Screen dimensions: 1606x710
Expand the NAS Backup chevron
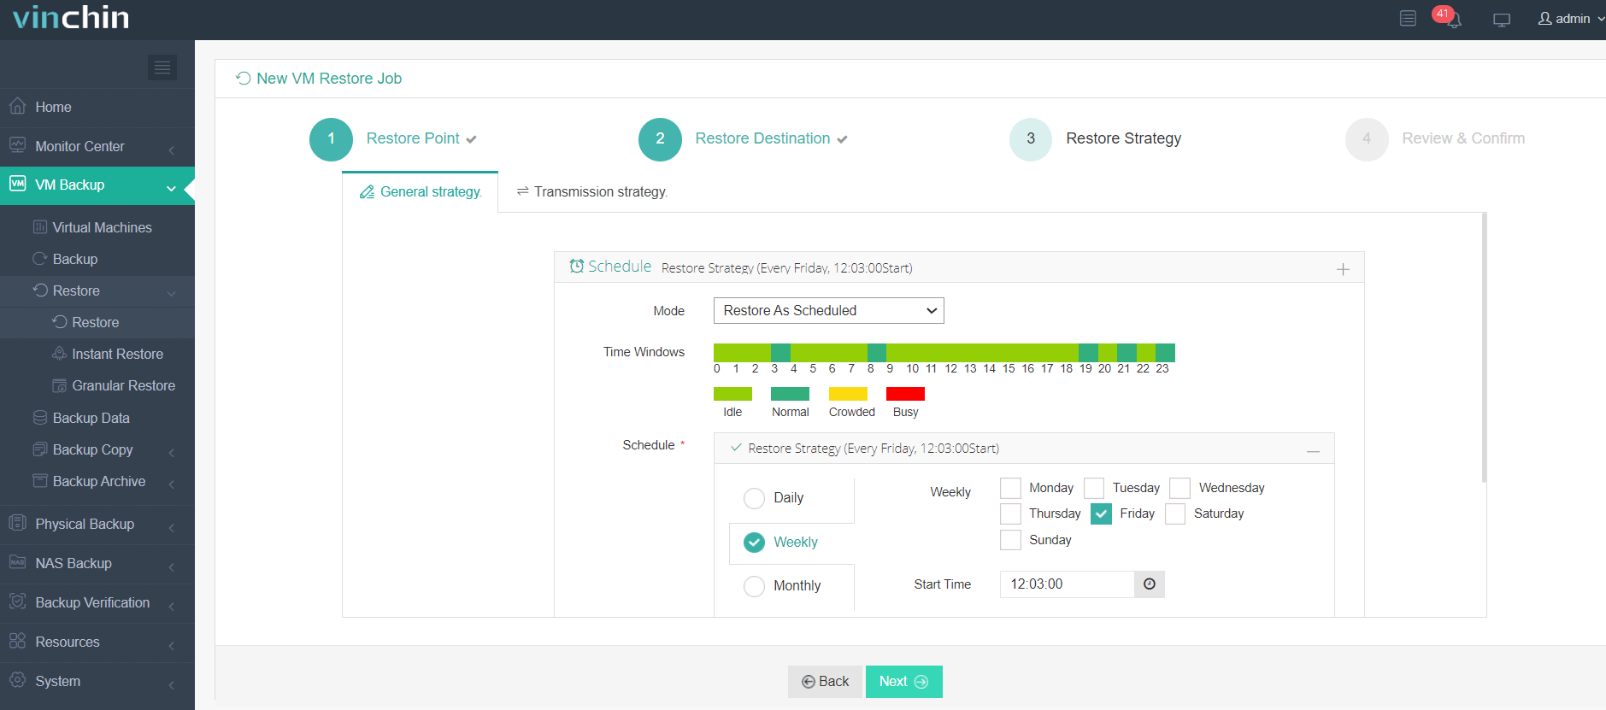pyautogui.click(x=172, y=566)
